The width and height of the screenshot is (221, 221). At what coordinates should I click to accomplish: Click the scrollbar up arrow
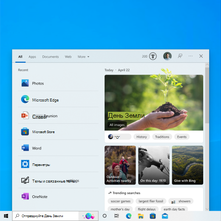(x=207, y=65)
